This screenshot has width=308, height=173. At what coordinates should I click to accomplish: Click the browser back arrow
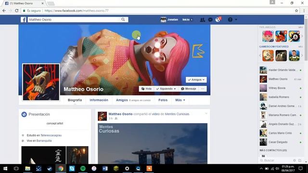click(4, 11)
